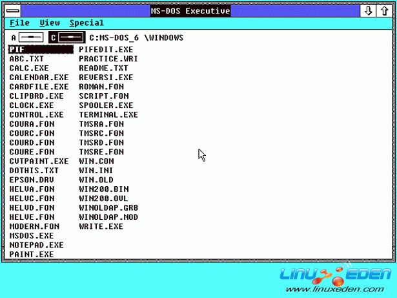The width and height of the screenshot is (397, 298).
Task: Select README.TXT file
Action: pyautogui.click(x=103, y=69)
